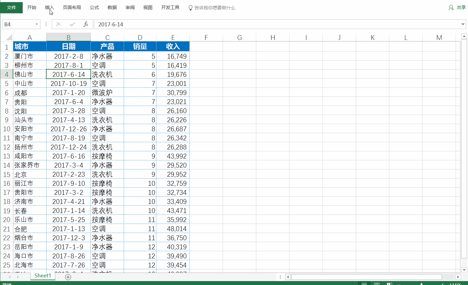
Task: Select column E header
Action: pyautogui.click(x=173, y=38)
